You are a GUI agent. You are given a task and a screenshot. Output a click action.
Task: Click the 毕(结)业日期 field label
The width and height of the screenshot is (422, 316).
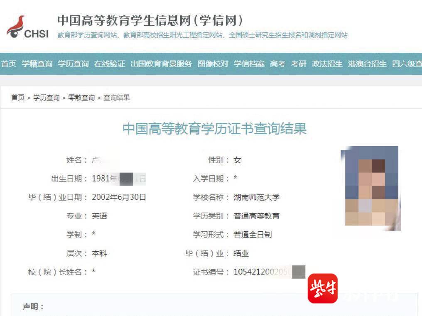(58, 197)
